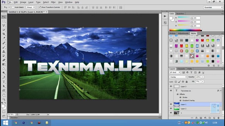Switch to the History tab
Image resolution: width=225 pixels, height=126 pixels.
click(173, 34)
